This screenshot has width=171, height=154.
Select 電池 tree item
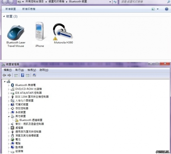(x=18, y=139)
